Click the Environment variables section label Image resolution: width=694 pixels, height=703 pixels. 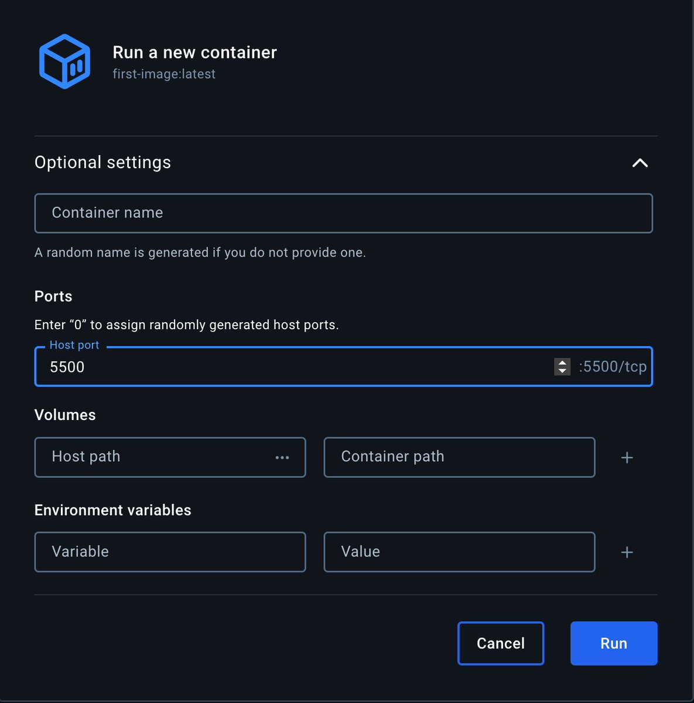112,510
